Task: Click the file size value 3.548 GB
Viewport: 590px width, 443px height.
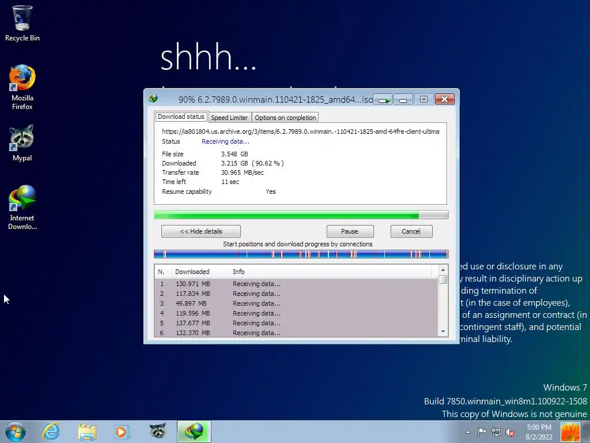Action: point(235,154)
